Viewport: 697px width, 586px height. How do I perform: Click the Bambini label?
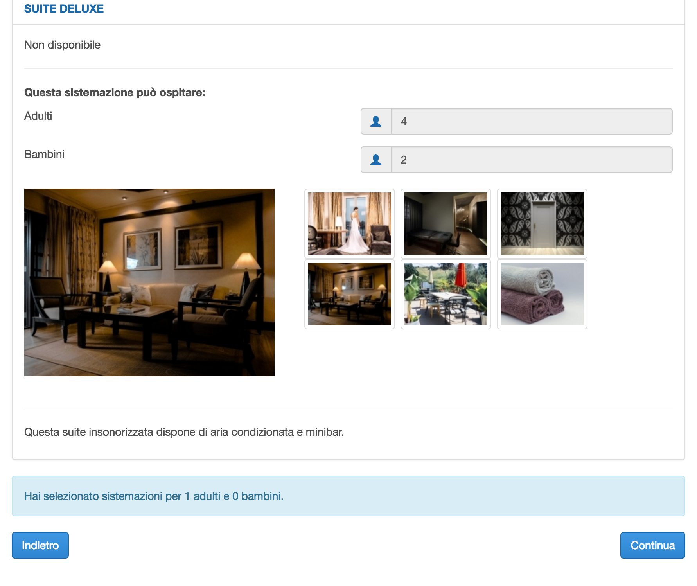(x=44, y=154)
